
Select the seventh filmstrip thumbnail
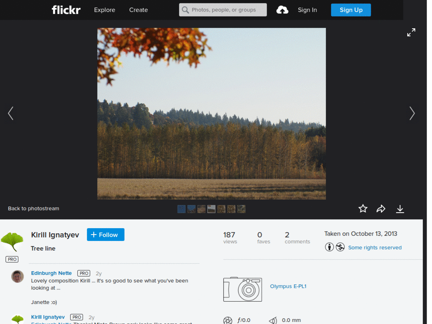tap(241, 209)
